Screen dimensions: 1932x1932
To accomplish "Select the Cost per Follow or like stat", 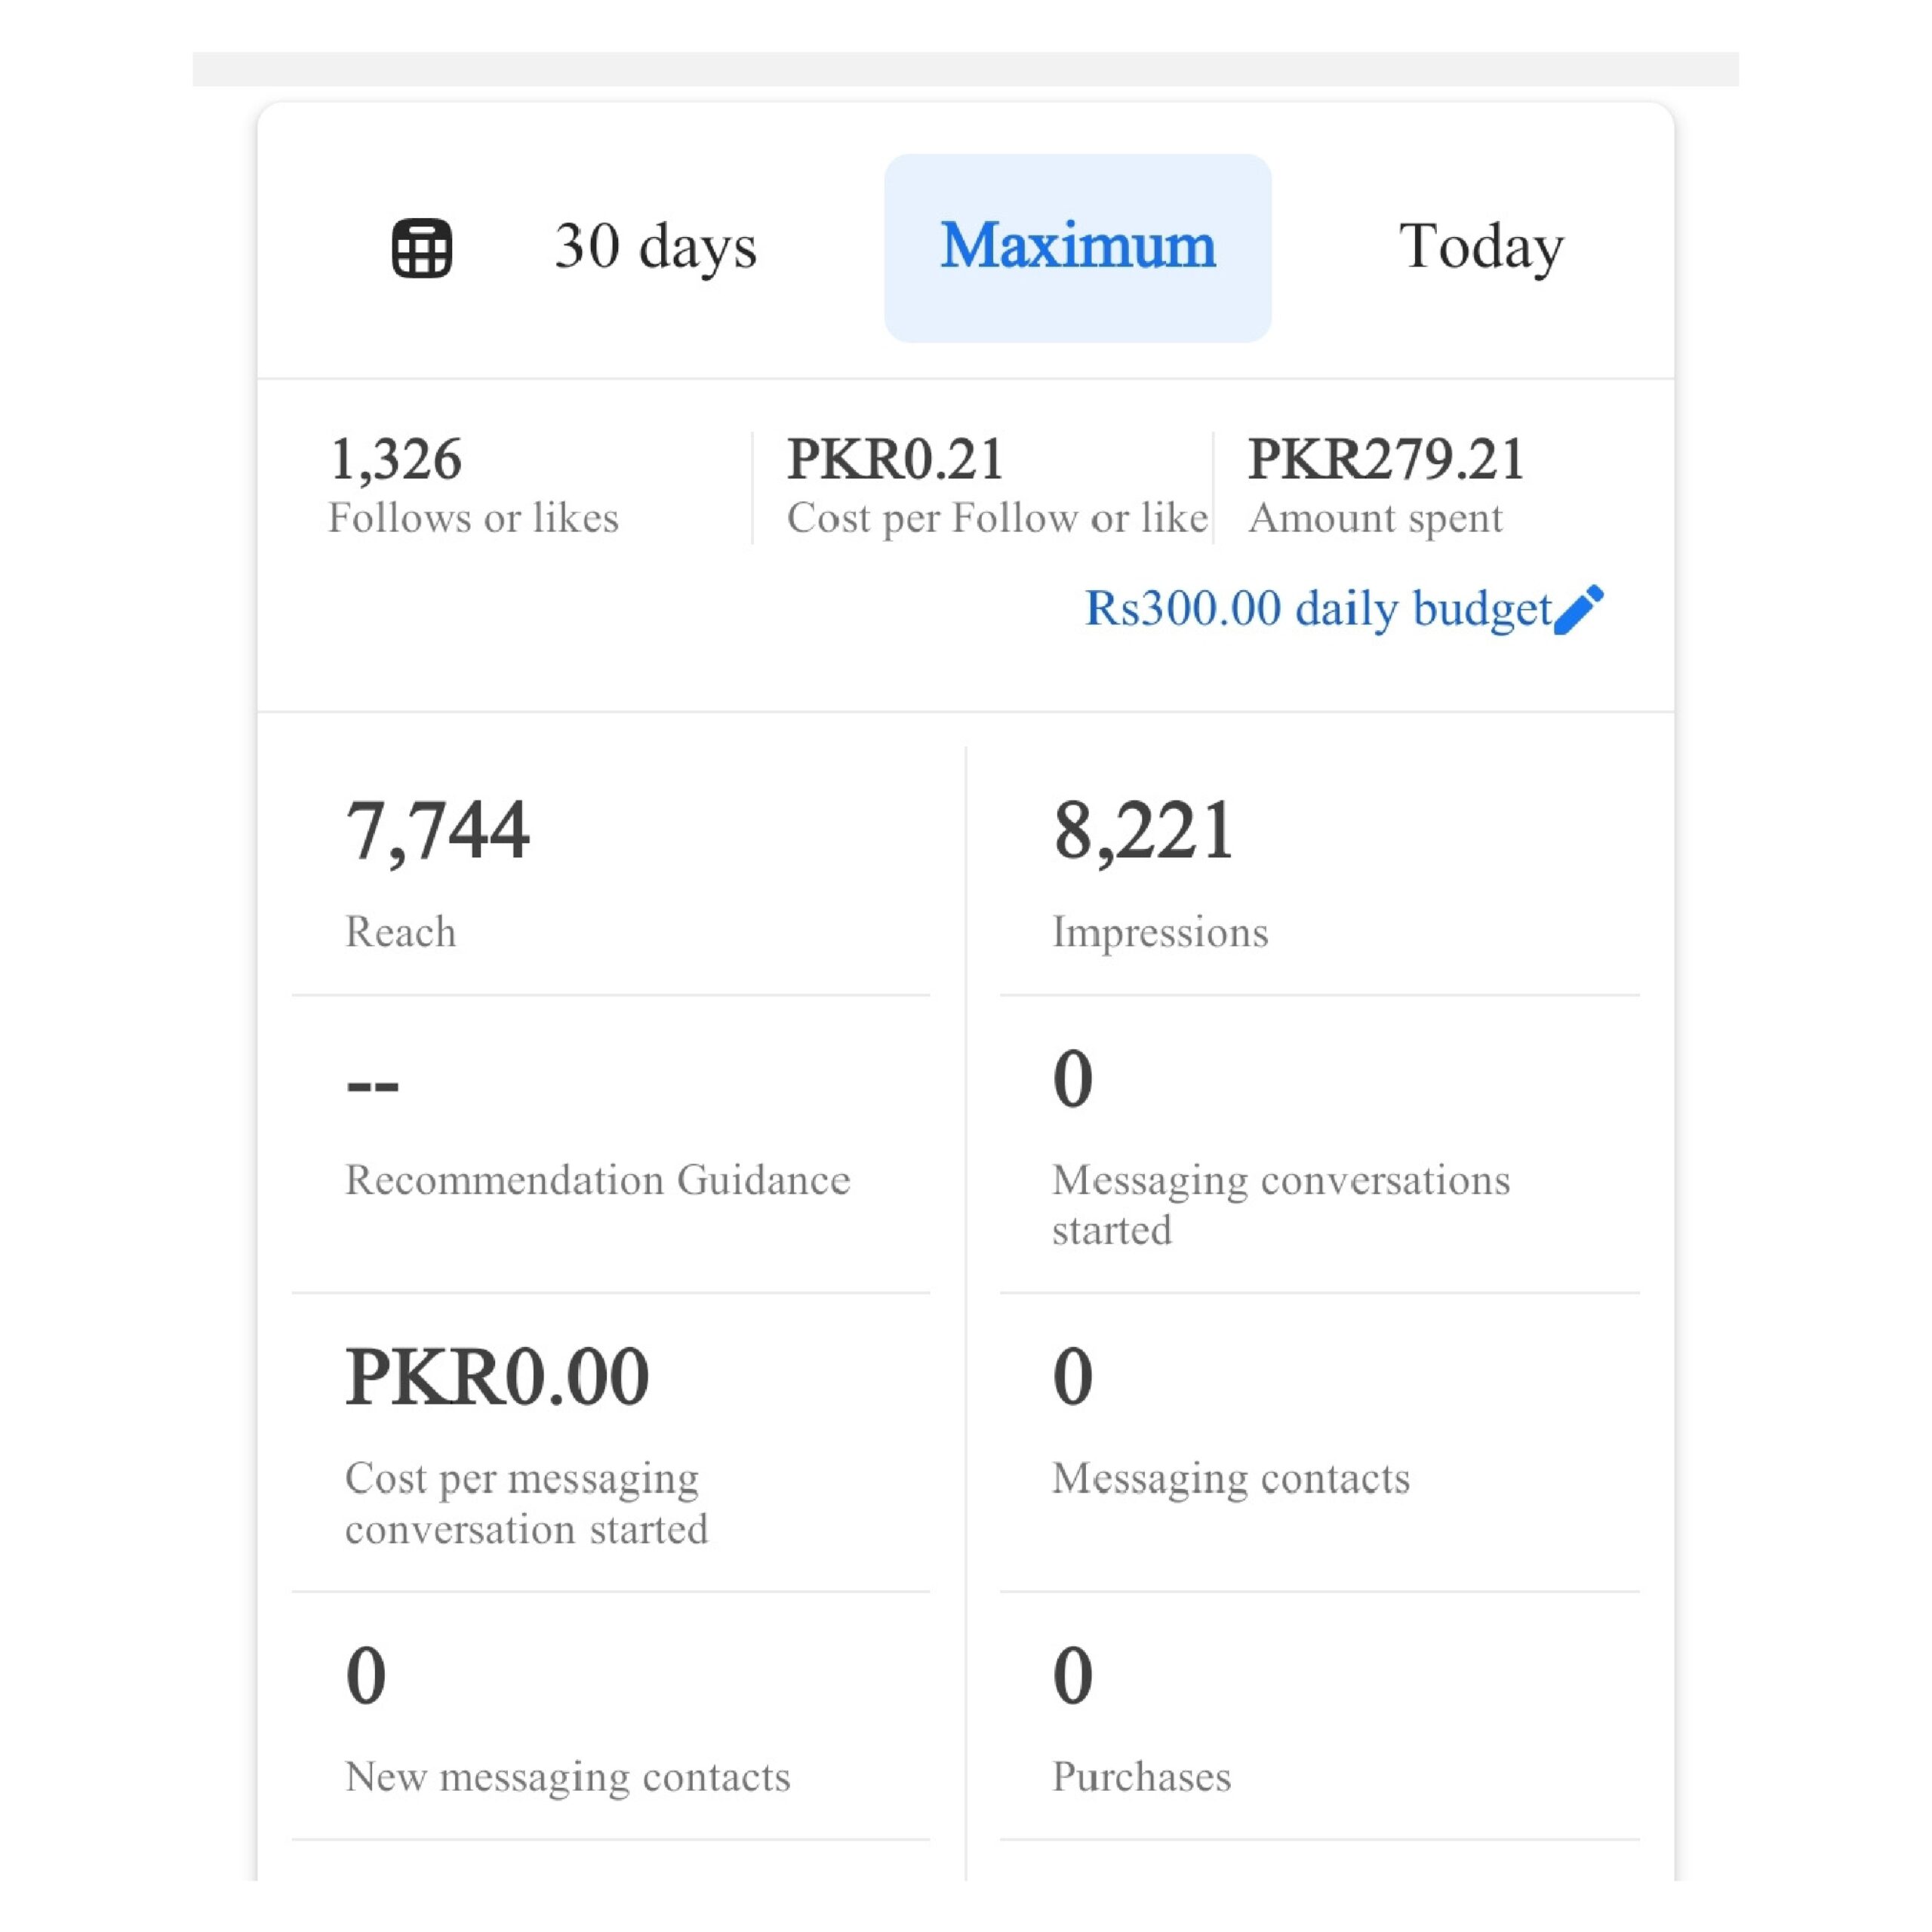I will tap(997, 517).
